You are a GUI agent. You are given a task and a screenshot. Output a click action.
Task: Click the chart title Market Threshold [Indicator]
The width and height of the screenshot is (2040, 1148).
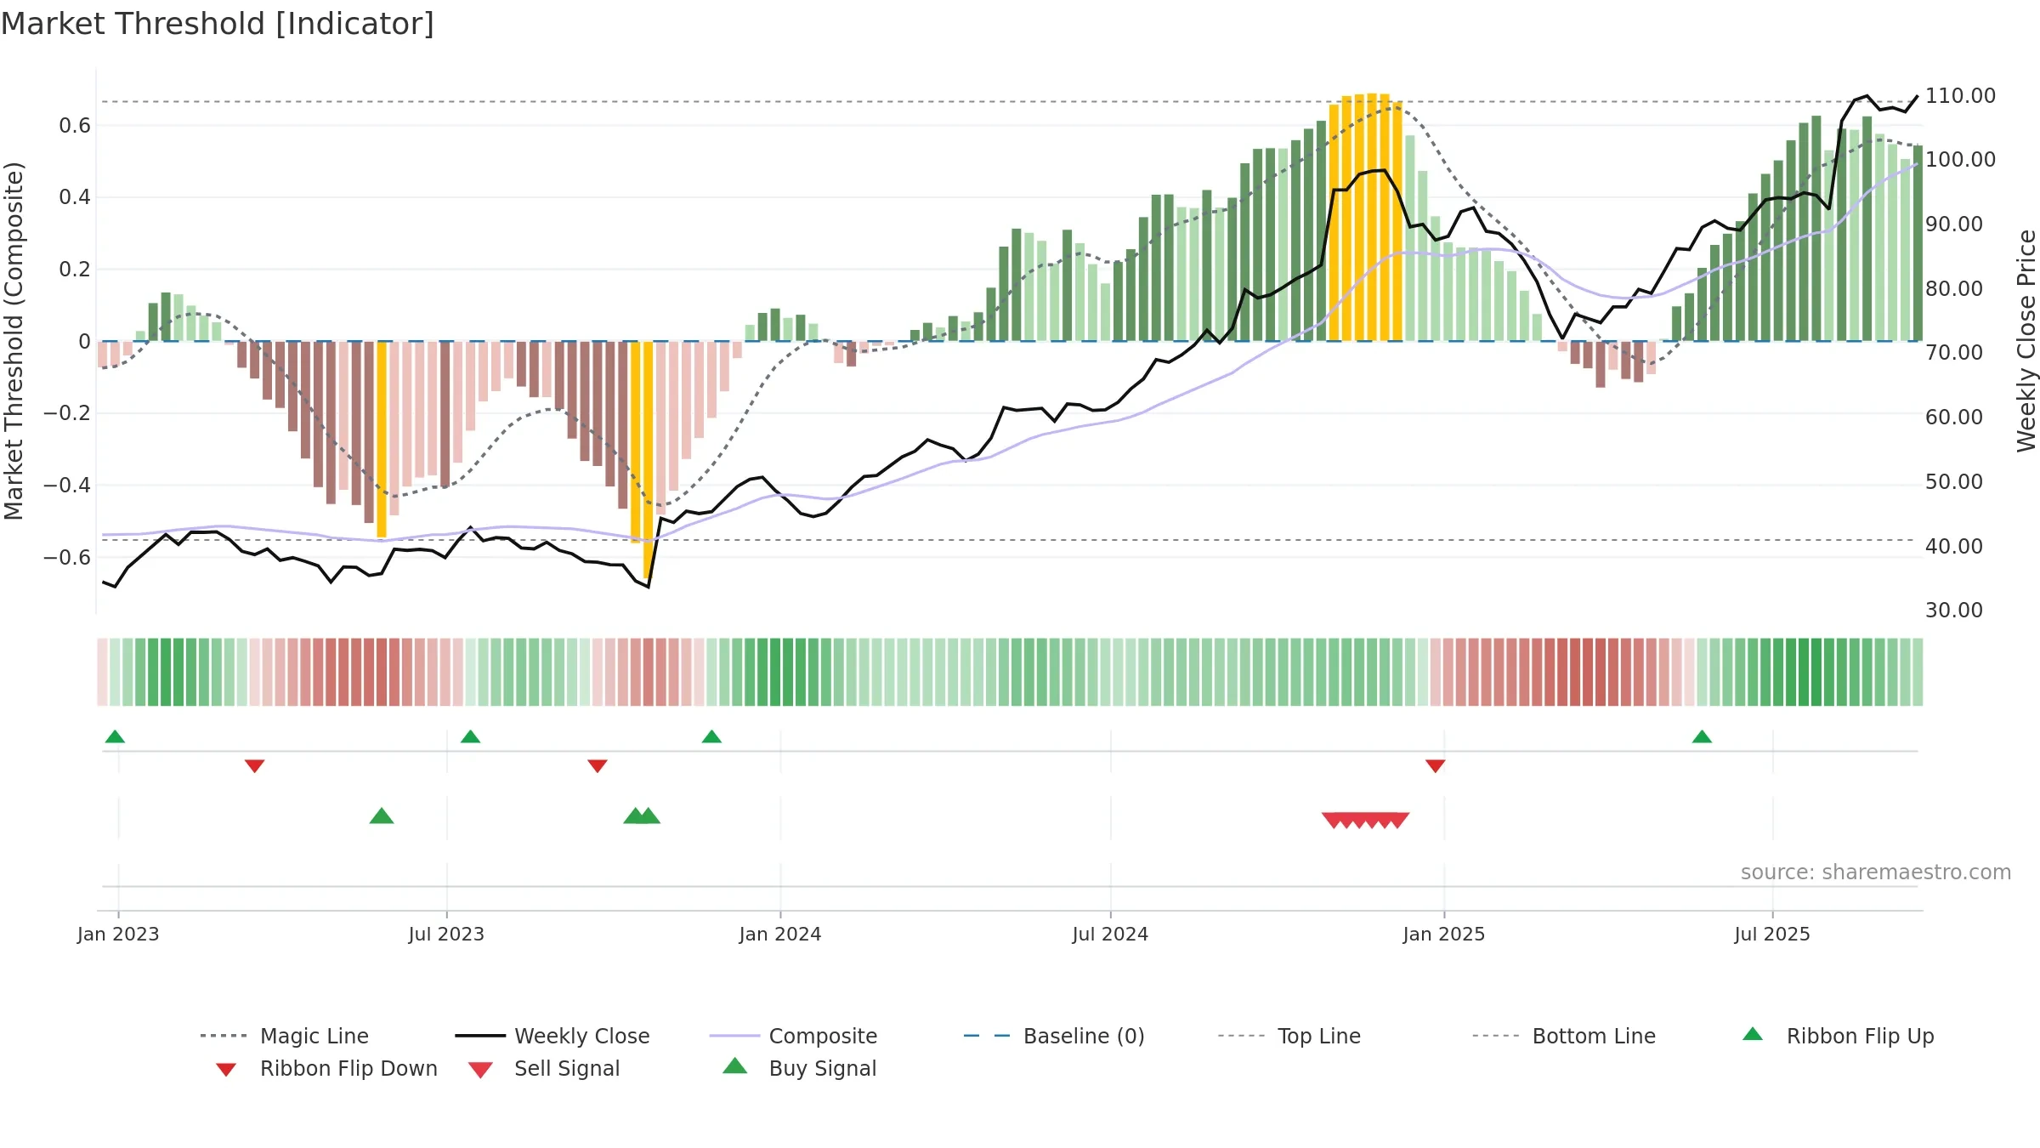click(x=218, y=24)
